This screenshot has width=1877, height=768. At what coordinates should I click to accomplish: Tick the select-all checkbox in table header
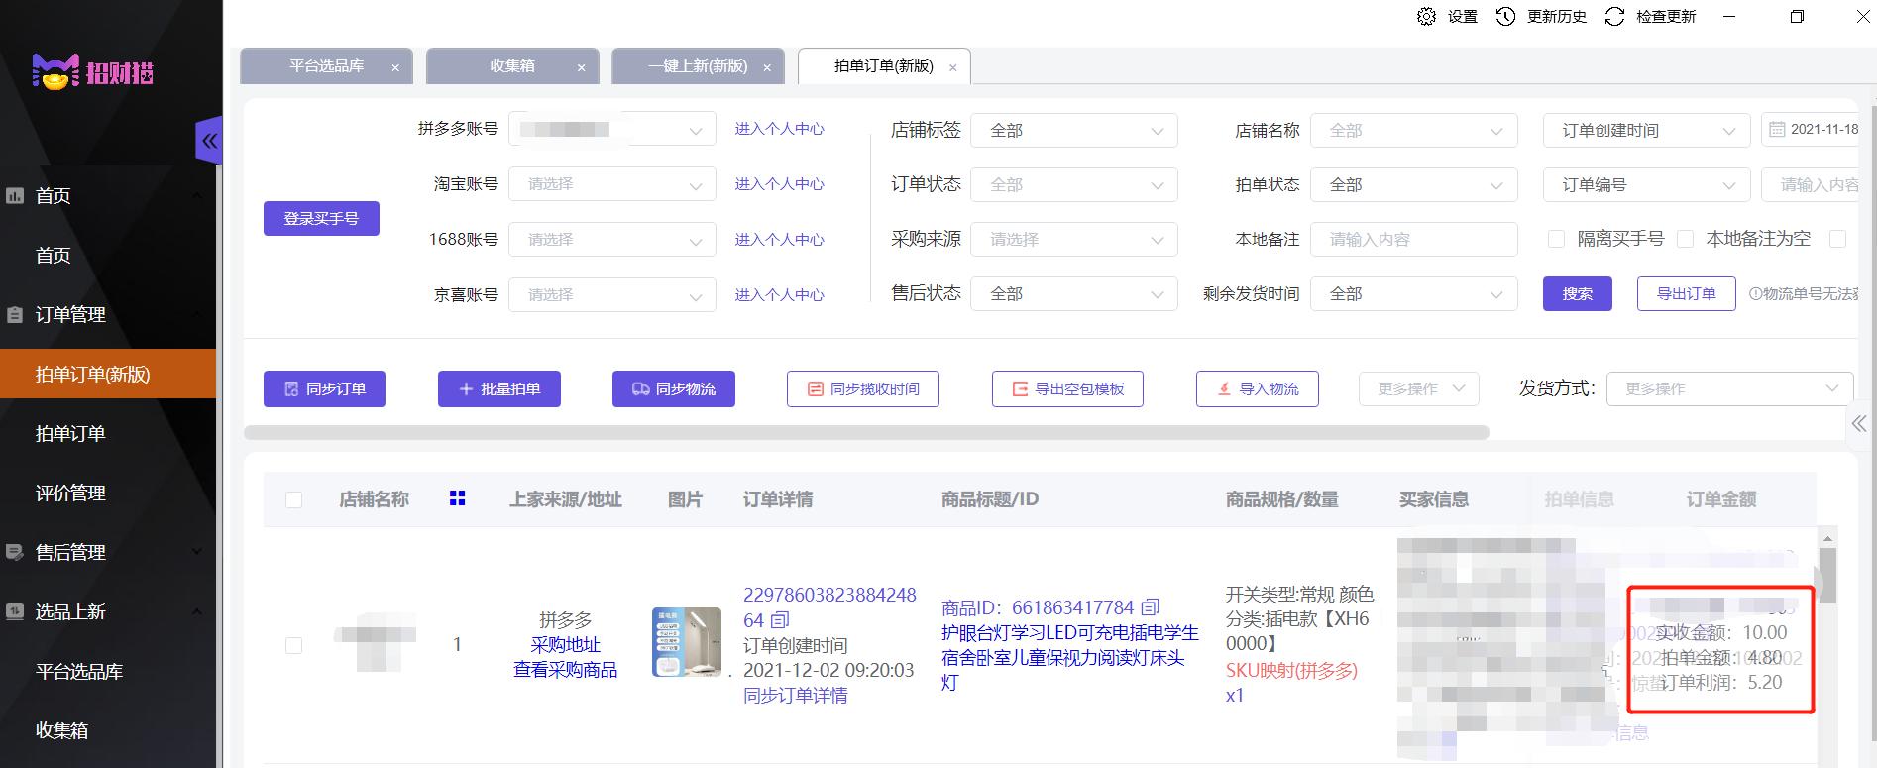(x=293, y=499)
